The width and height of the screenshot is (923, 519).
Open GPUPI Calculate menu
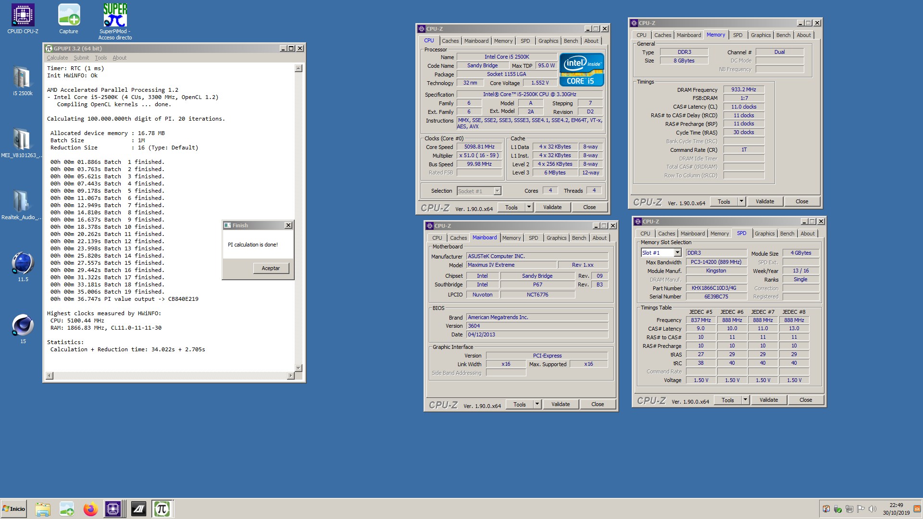(57, 58)
